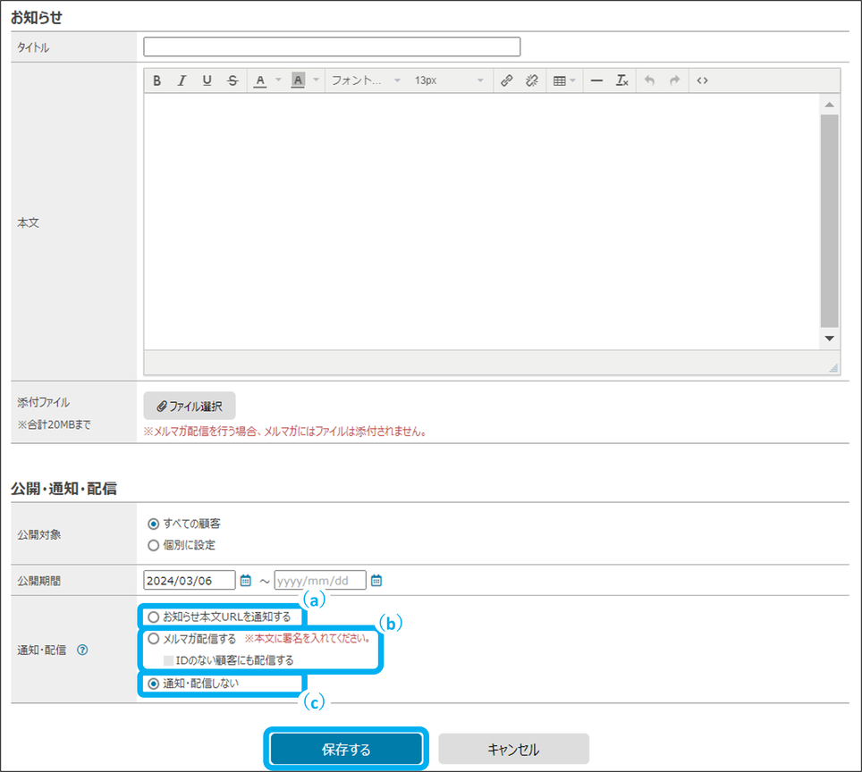Click the 保存する button
This screenshot has width=862, height=772.
coord(346,749)
